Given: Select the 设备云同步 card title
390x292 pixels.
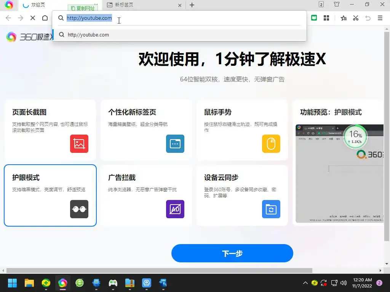Looking at the screenshot, I should (221, 178).
